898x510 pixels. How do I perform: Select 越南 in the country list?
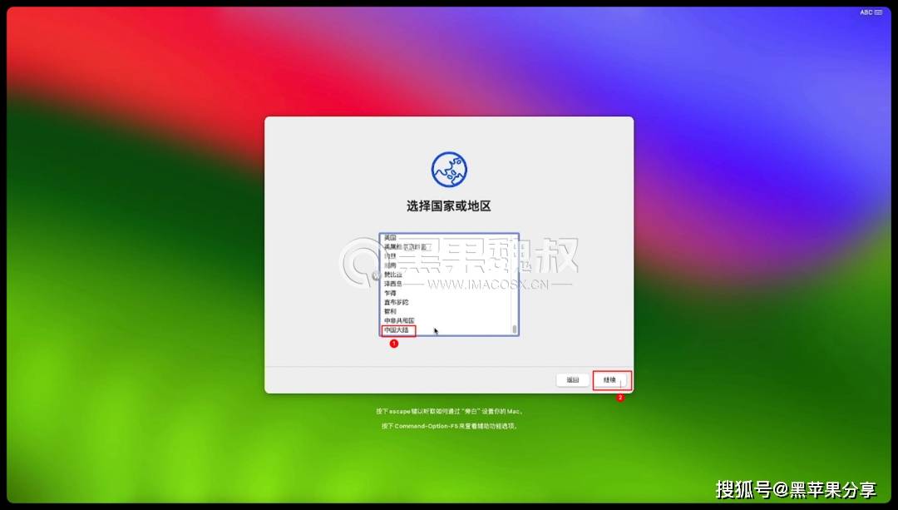(390, 265)
